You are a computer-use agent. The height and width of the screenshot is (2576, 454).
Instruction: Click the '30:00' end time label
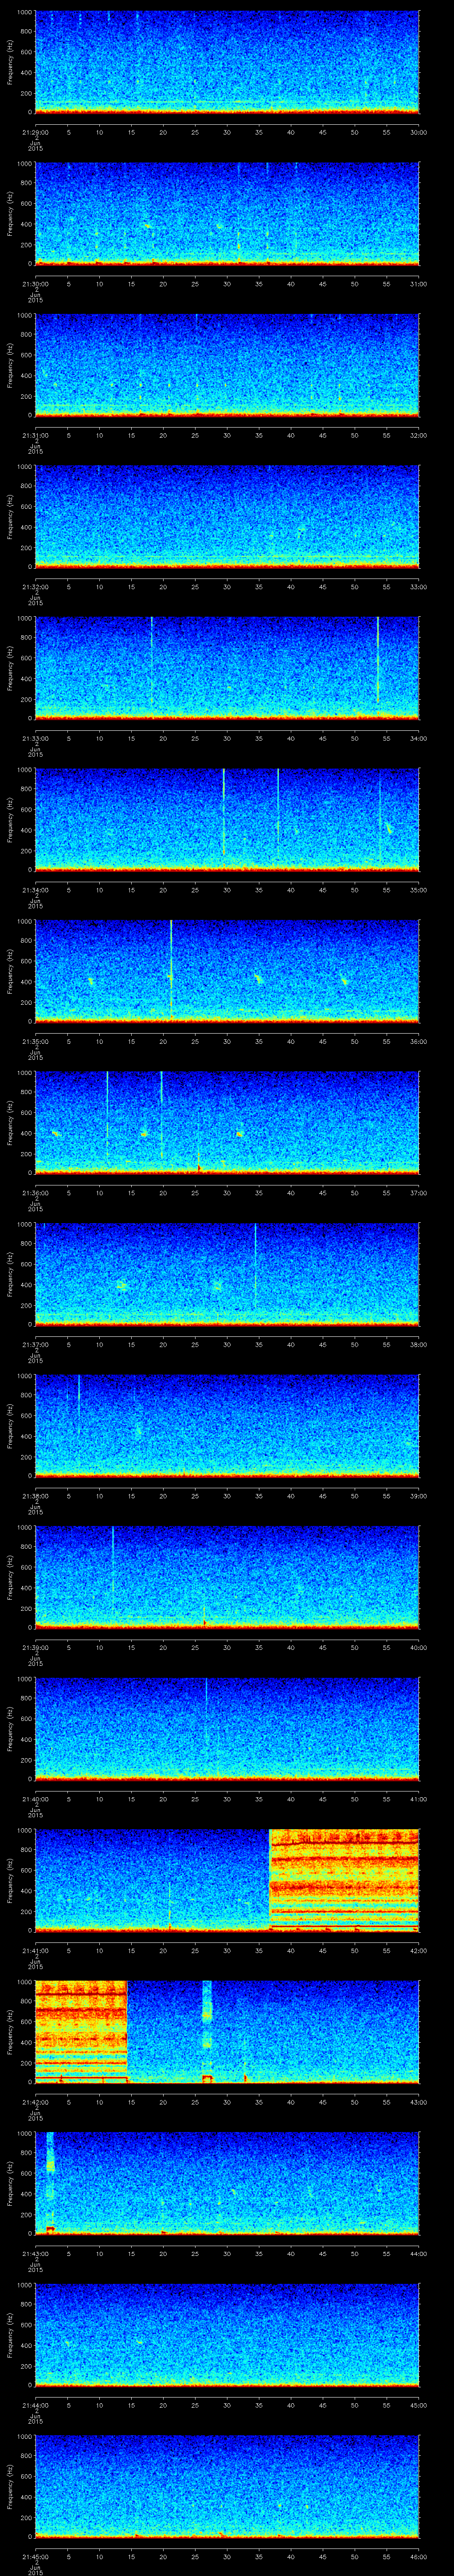pos(419,132)
